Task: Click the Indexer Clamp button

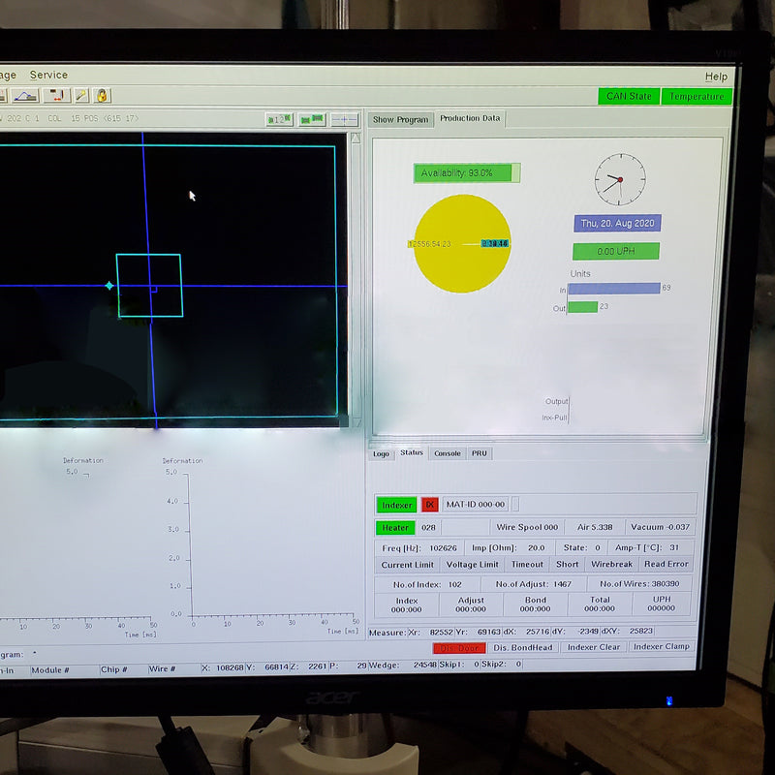Action: 662,646
